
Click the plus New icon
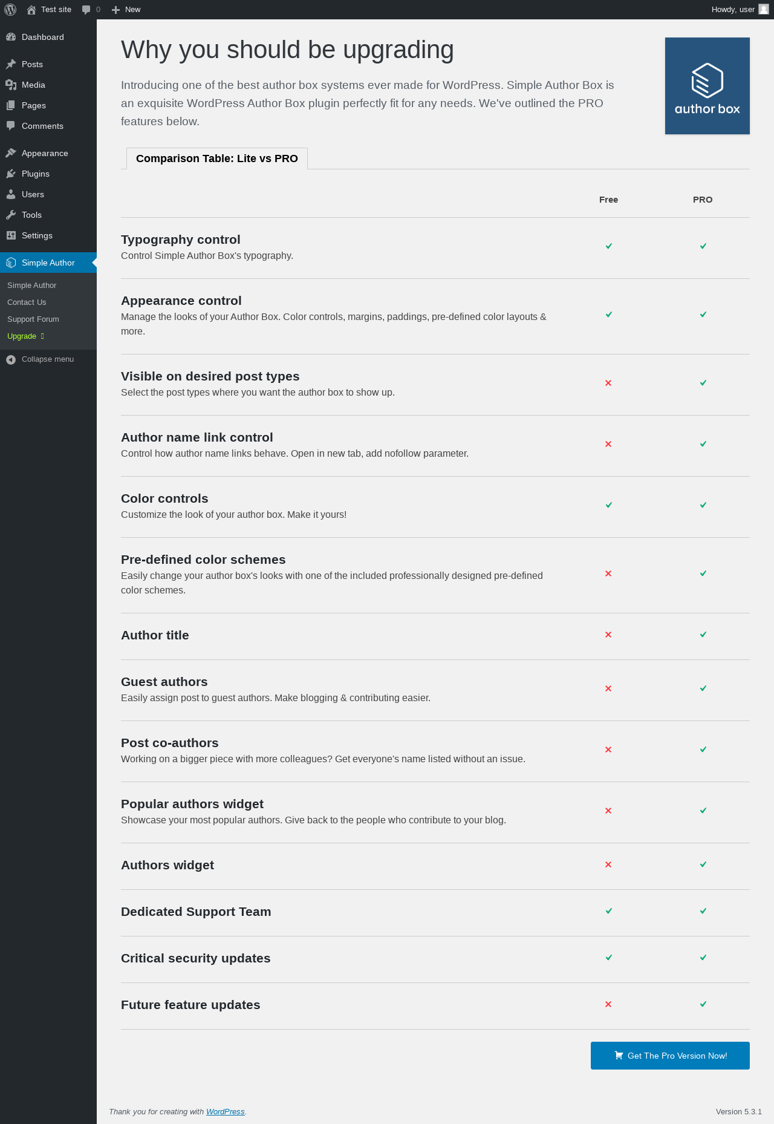coord(116,10)
